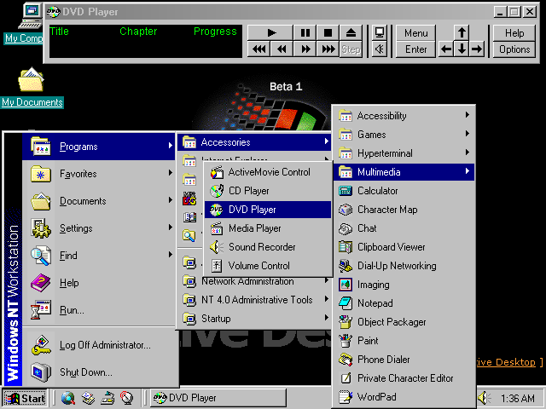The width and height of the screenshot is (546, 409).
Task: Toggle full screen monitor icon in DVD Player
Action: 380,32
